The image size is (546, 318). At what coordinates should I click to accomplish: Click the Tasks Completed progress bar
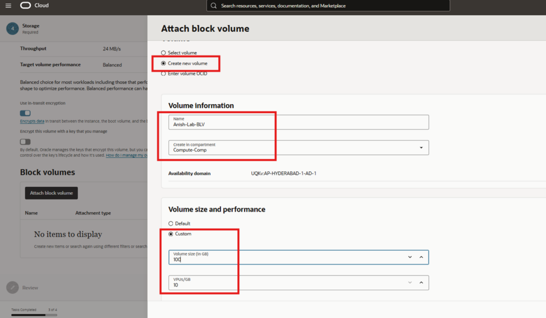(36, 315)
